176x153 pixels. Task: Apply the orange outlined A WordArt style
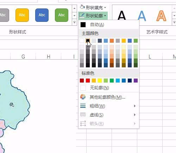click(x=161, y=16)
